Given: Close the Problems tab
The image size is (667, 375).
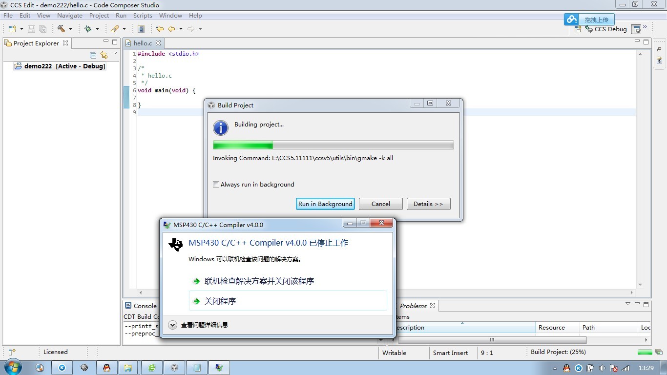Looking at the screenshot, I should pos(432,306).
